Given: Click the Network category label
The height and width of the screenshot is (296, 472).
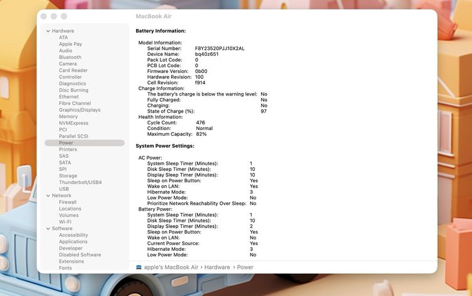Looking at the screenshot, I should click(x=62, y=195).
